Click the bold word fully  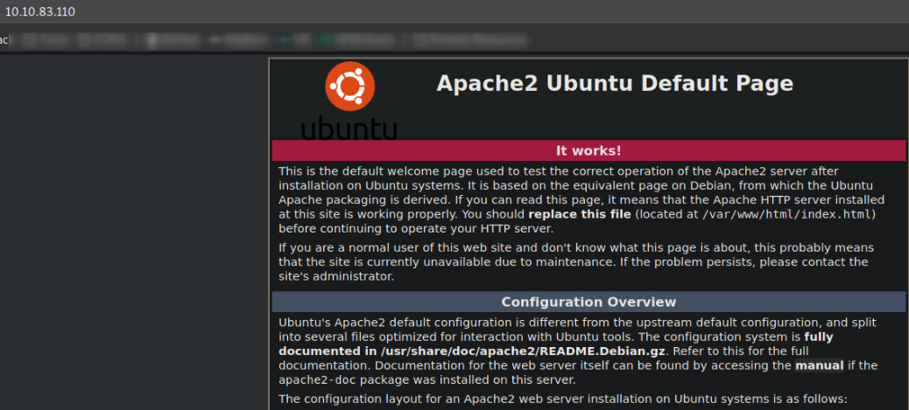pyautogui.click(x=819, y=337)
